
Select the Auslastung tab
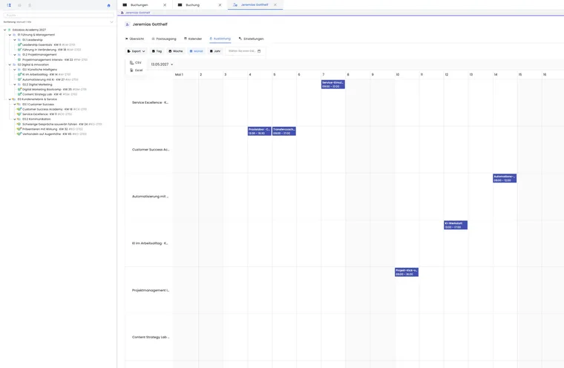coord(220,39)
